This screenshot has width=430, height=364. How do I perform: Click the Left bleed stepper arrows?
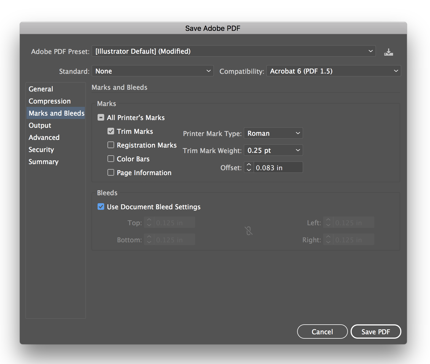(328, 222)
